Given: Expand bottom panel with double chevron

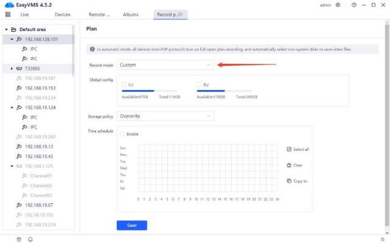Looking at the screenshot, I should pos(382,239).
